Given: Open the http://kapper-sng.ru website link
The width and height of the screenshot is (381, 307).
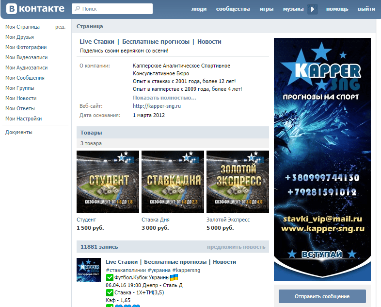Looking at the screenshot, I should coord(157,106).
